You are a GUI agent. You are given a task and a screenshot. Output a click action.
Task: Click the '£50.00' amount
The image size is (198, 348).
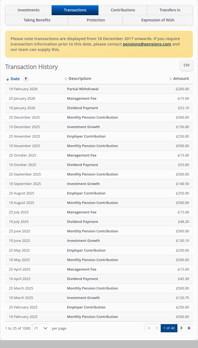pyautogui.click(x=183, y=165)
